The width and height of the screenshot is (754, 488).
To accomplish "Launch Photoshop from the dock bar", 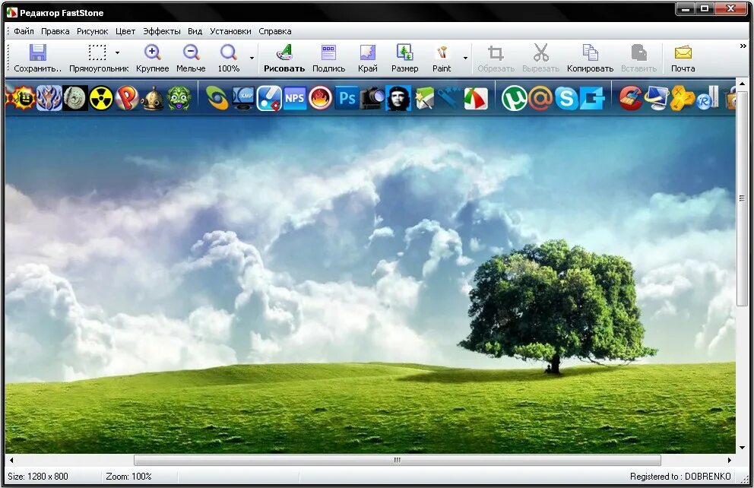I will pos(347,99).
